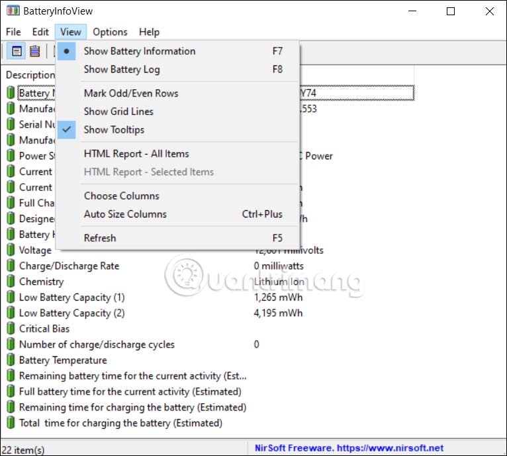Click the Show Battery Information toolbar icon
This screenshot has width=507, height=456.
coord(17,51)
